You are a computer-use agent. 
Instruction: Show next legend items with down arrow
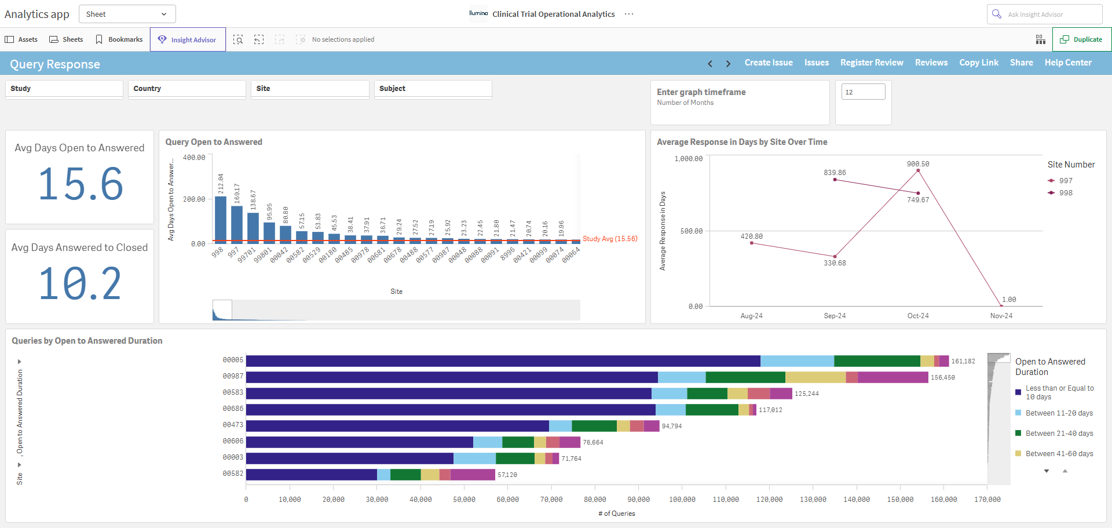(x=1047, y=471)
